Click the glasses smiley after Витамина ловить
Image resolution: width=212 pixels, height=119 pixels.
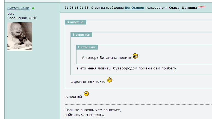click(x=135, y=56)
